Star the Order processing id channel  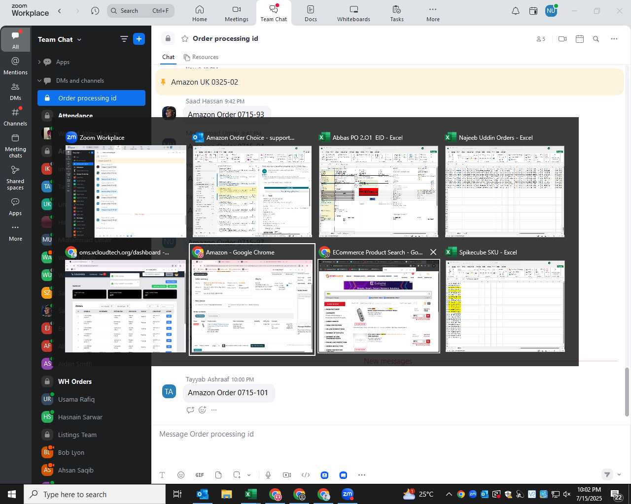pos(185,38)
